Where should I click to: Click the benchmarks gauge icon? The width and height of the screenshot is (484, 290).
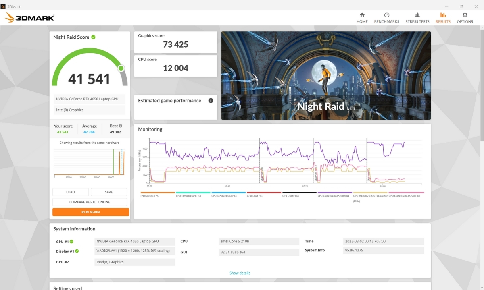[387, 15]
